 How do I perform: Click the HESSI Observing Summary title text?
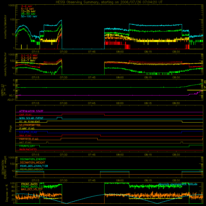109,2
